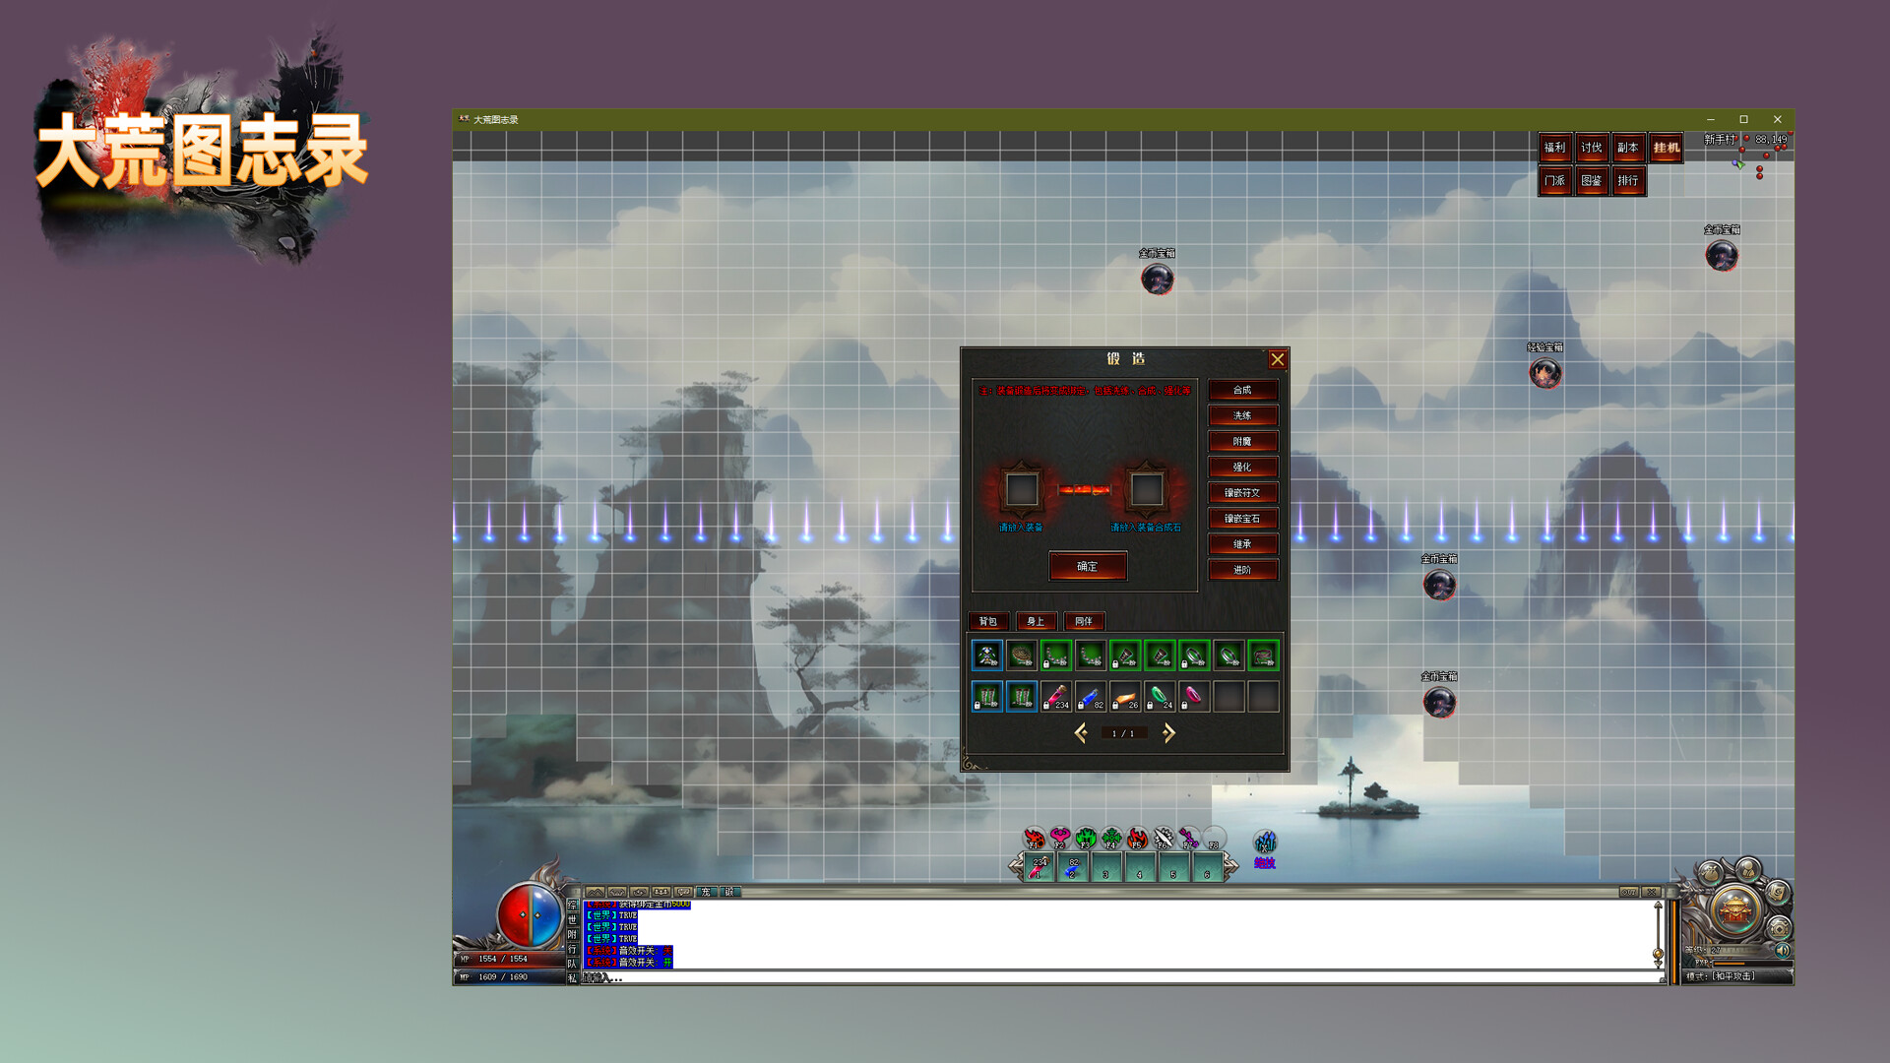Screen dimensions: 1890x1063
Task: Open the 福利 (welfare) panel
Action: point(1554,149)
